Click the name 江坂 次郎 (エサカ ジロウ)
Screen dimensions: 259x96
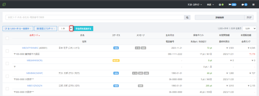click(x=69, y=86)
